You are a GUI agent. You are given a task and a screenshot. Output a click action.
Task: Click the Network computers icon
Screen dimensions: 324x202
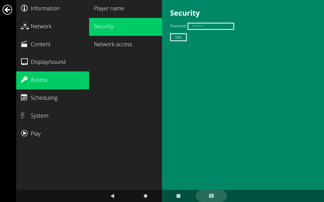(25, 26)
